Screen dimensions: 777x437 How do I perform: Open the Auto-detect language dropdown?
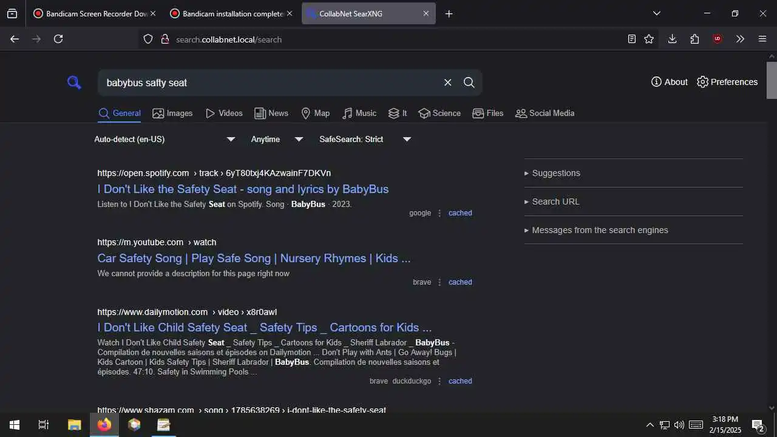(x=165, y=140)
